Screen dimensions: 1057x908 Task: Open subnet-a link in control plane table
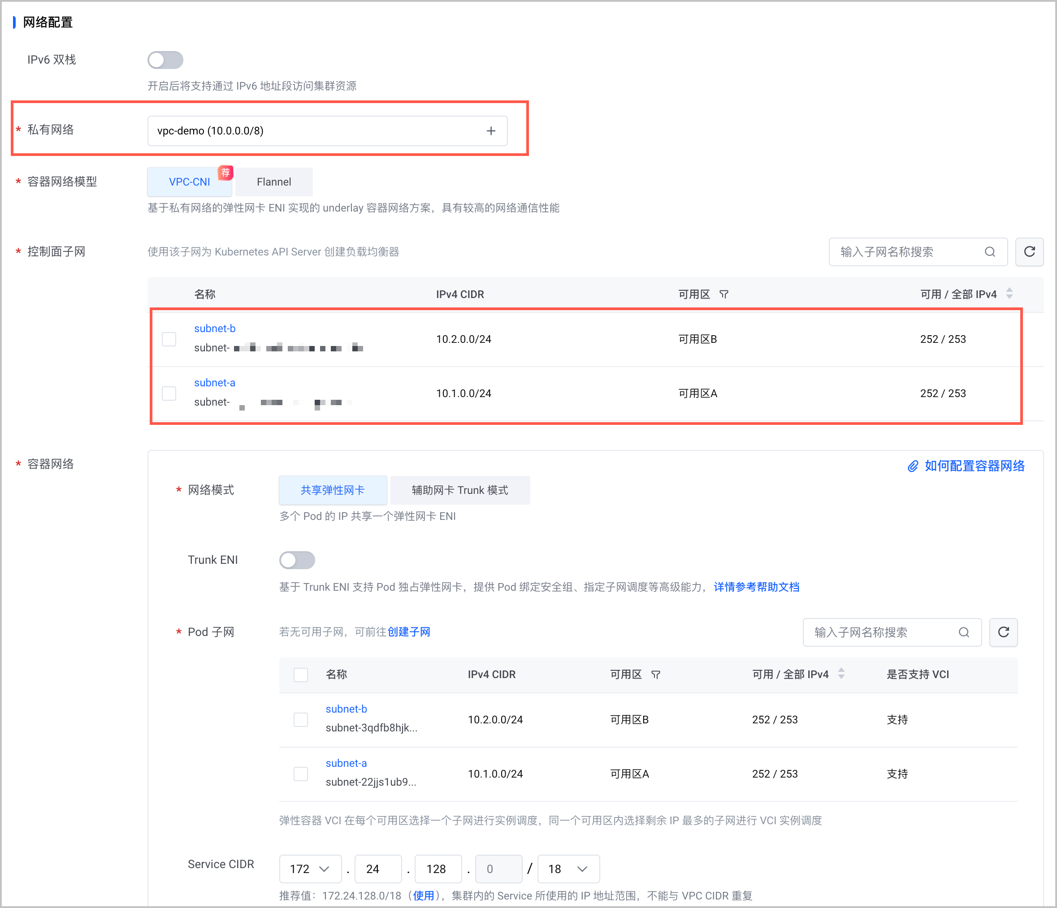215,383
